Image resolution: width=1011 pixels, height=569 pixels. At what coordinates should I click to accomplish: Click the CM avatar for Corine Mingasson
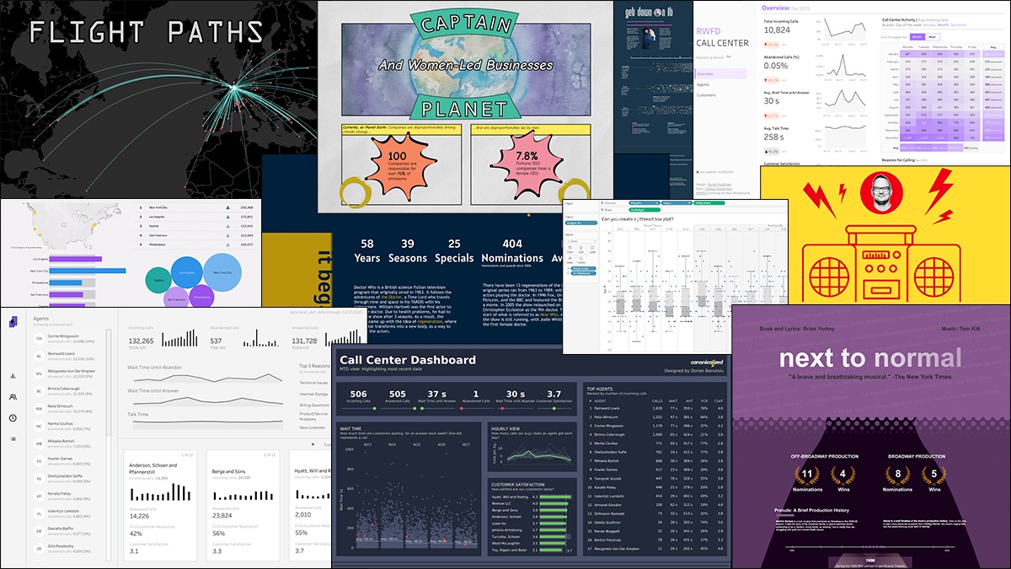pyautogui.click(x=39, y=338)
